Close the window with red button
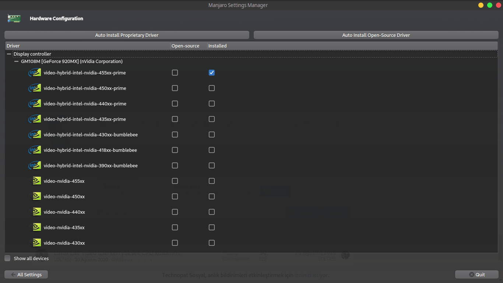The image size is (503, 283). pyautogui.click(x=499, y=5)
